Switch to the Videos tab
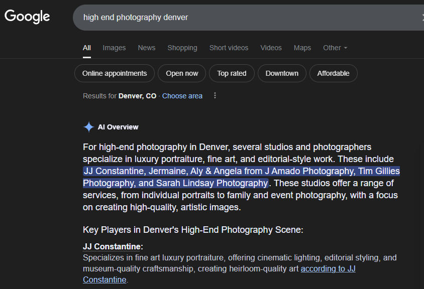Screen dimensions: 424x289 coord(271,48)
